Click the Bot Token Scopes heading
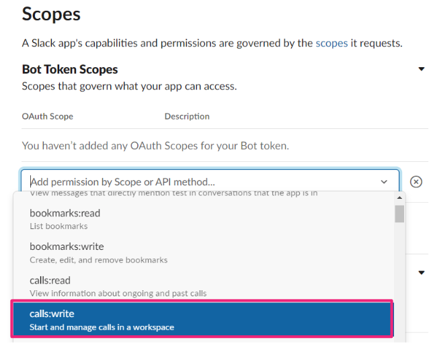Screen dimensions: 431x348 click(x=70, y=69)
